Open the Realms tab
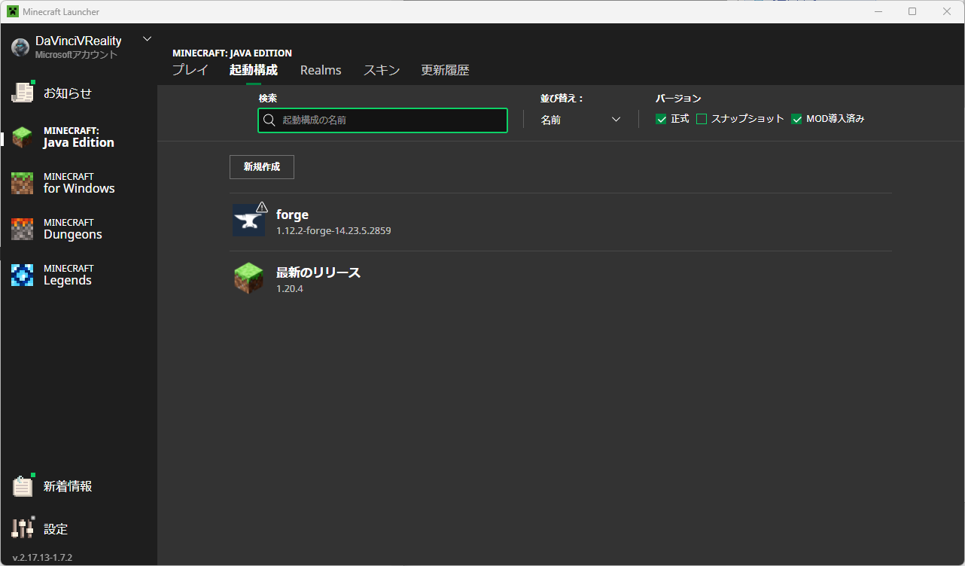Viewport: 965px width, 566px height. pyautogui.click(x=321, y=70)
